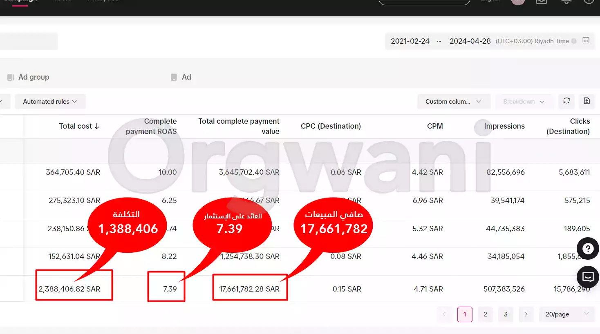Screen dimensions: 600x334
Task: Select impressions value 39,541,174
Action: coord(508,200)
